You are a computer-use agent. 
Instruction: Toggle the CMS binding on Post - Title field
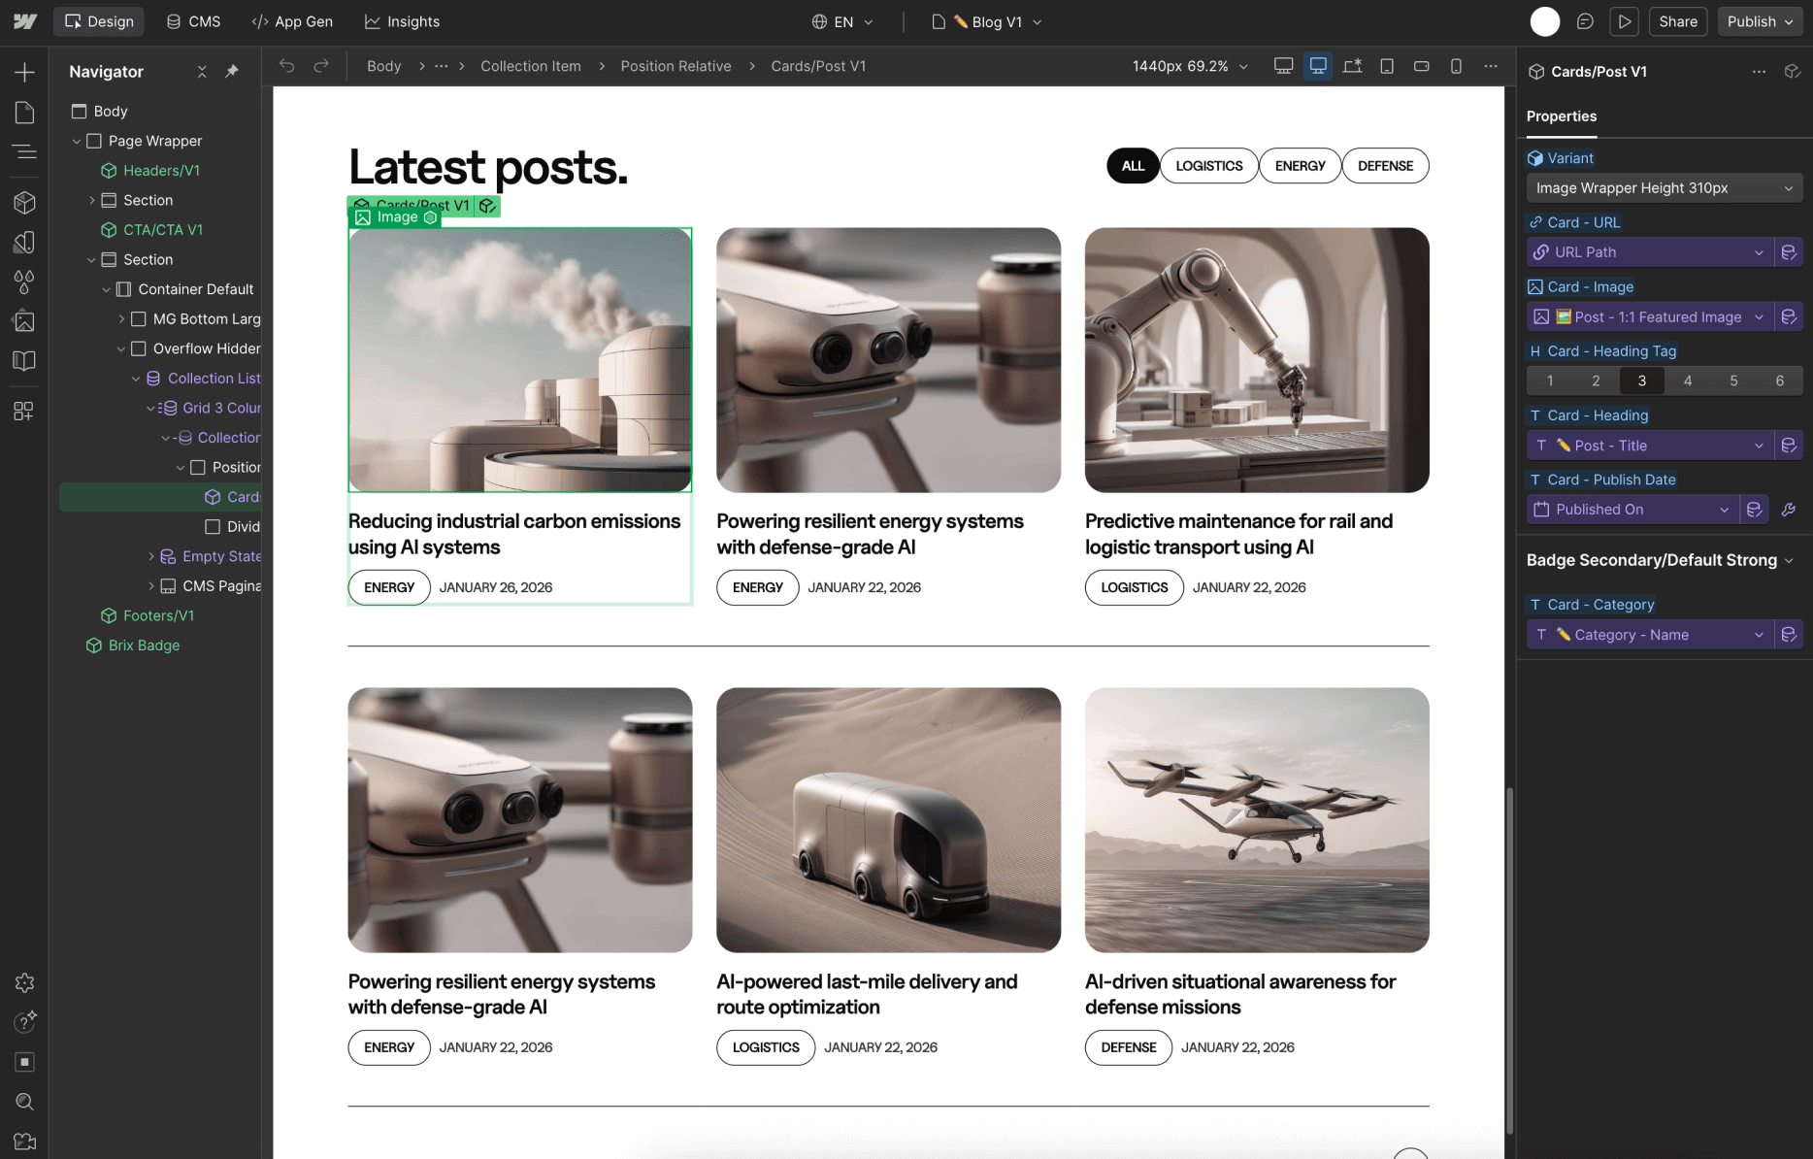click(x=1791, y=445)
